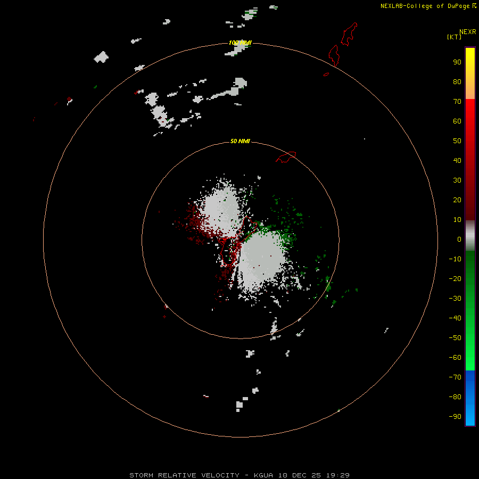Pick the dark green segment near -20
Screen dimensions: 479x479
470,272
